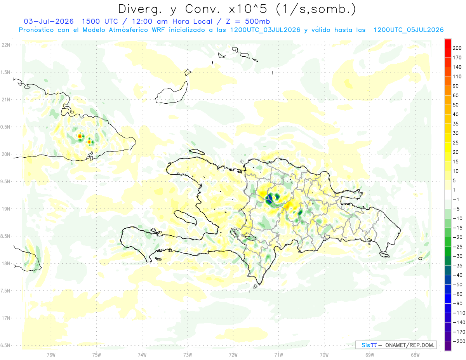Click the "-1" colorbar value

pos(456,199)
